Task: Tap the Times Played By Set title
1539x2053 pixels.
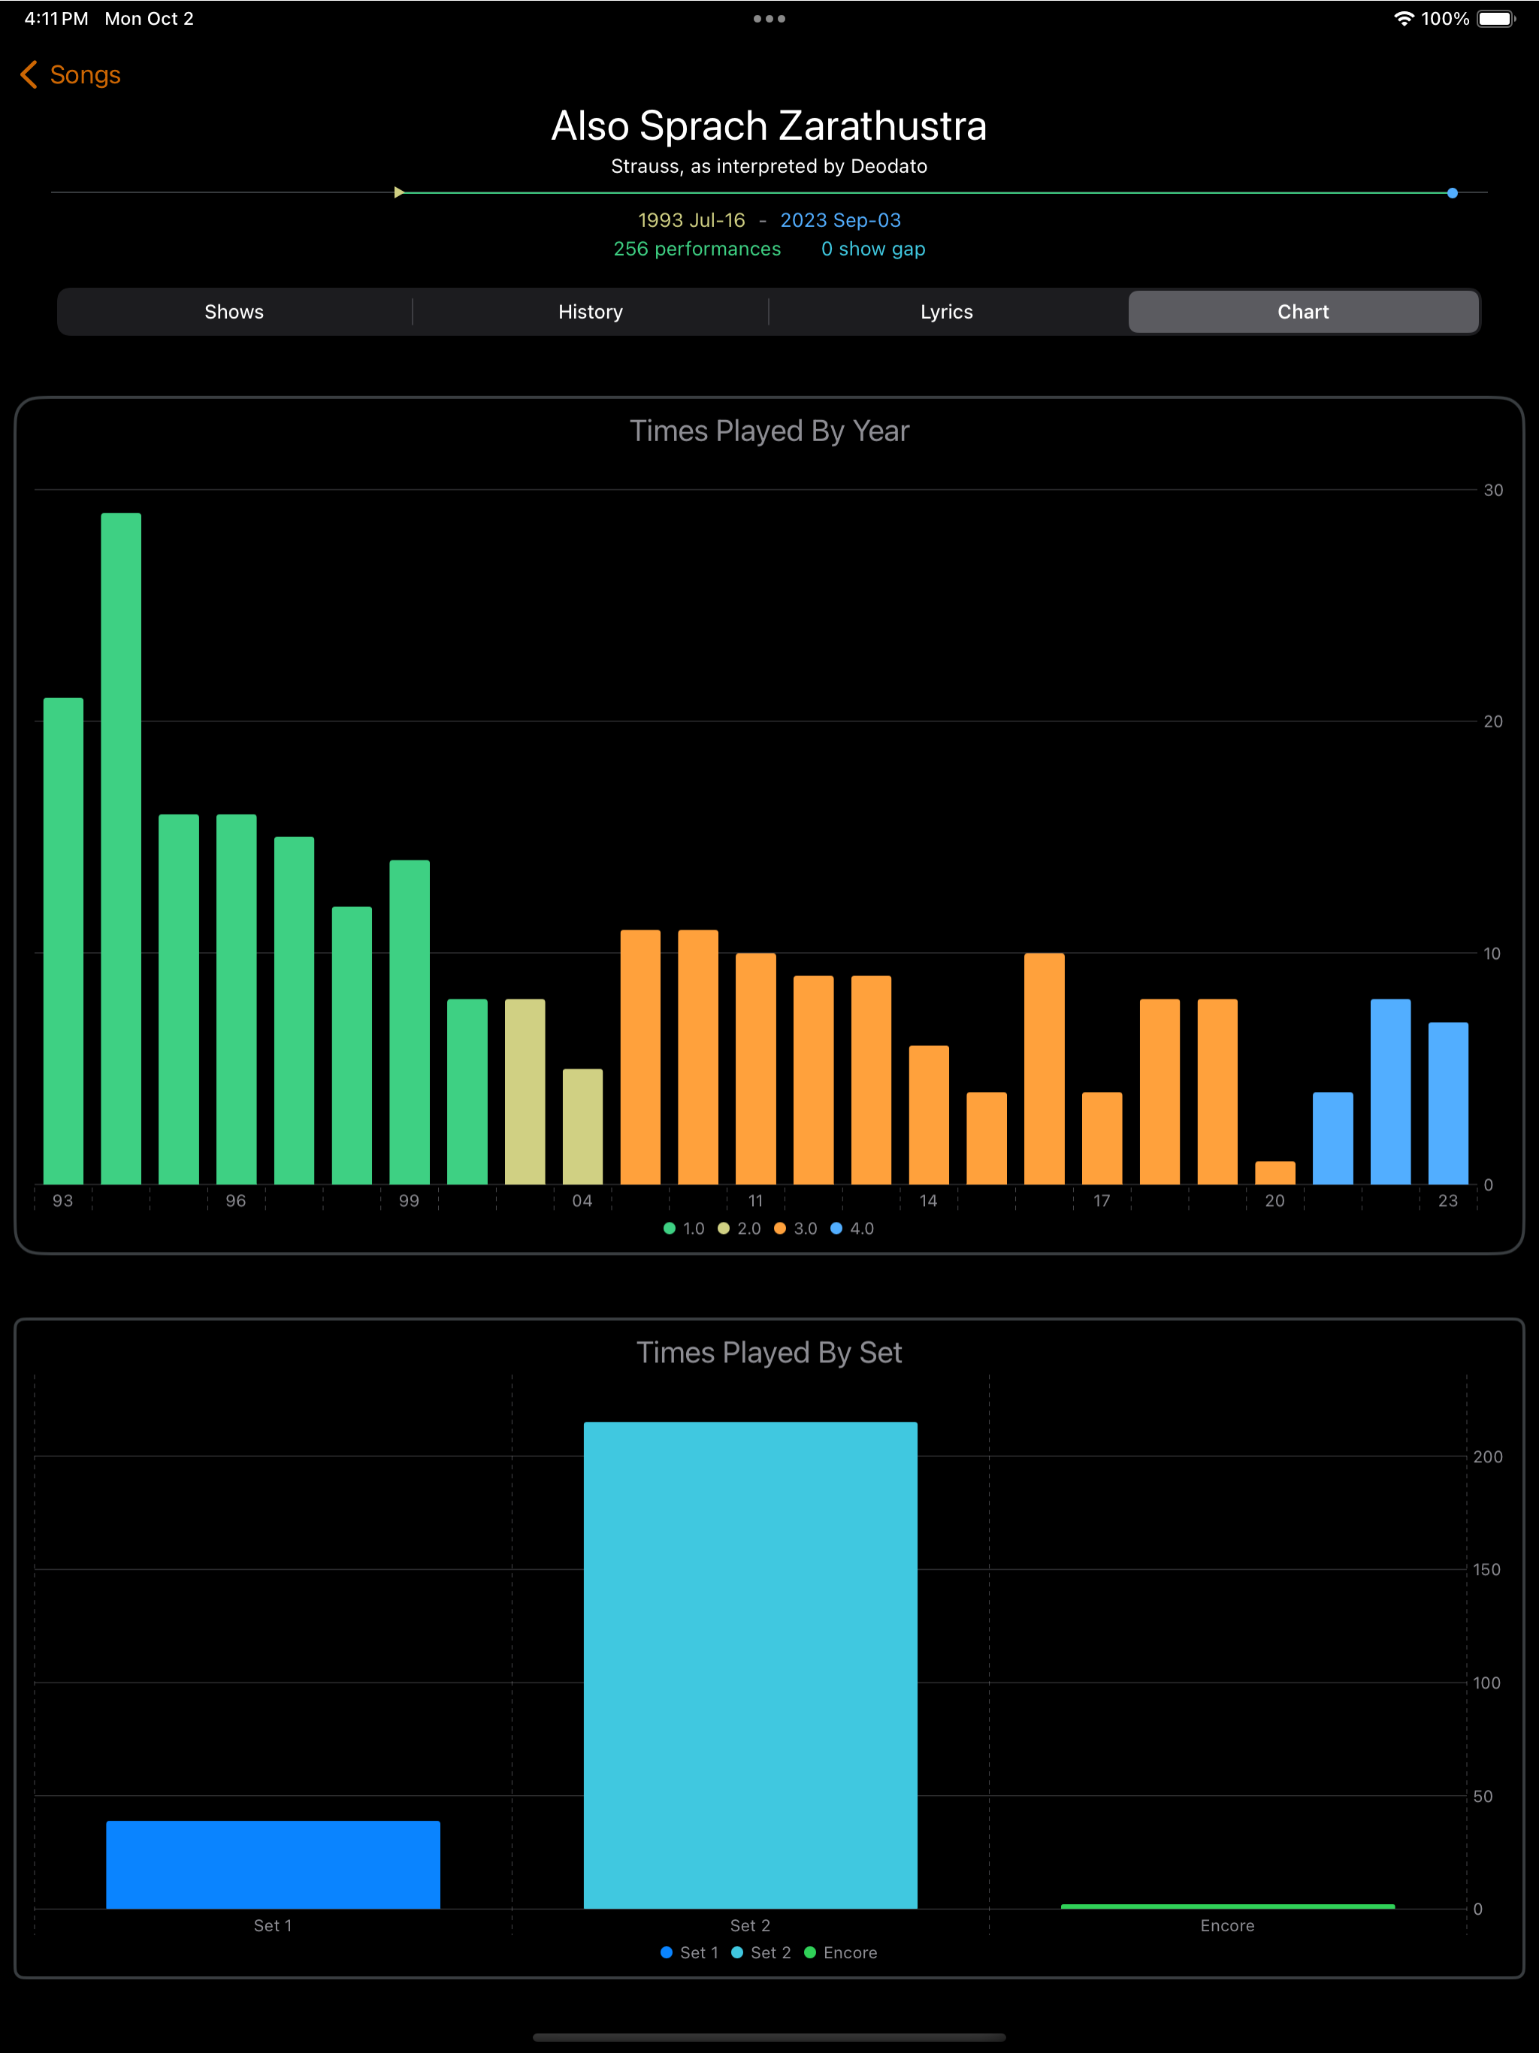Action: coord(769,1353)
